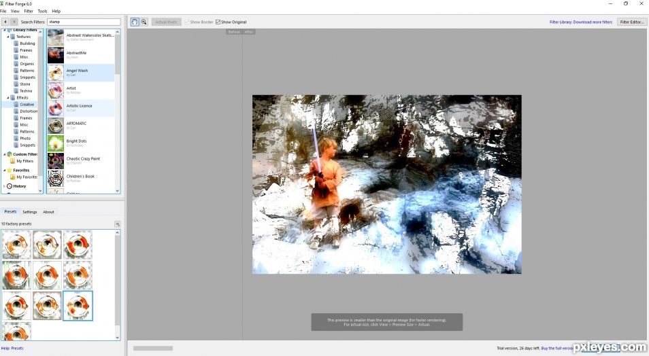
Task: Click the History clock icon
Action: pyautogui.click(x=10, y=186)
